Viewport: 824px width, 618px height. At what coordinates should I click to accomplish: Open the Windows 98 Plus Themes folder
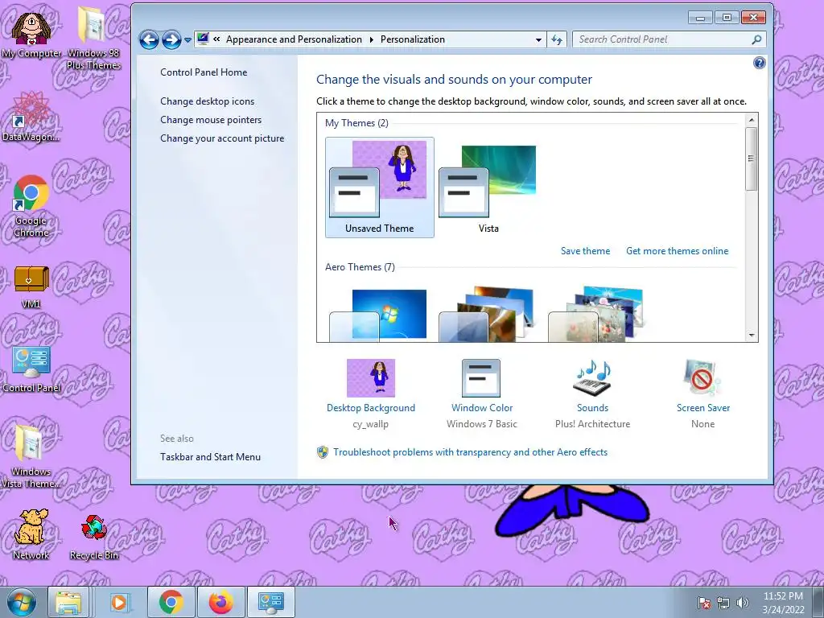pos(93,39)
